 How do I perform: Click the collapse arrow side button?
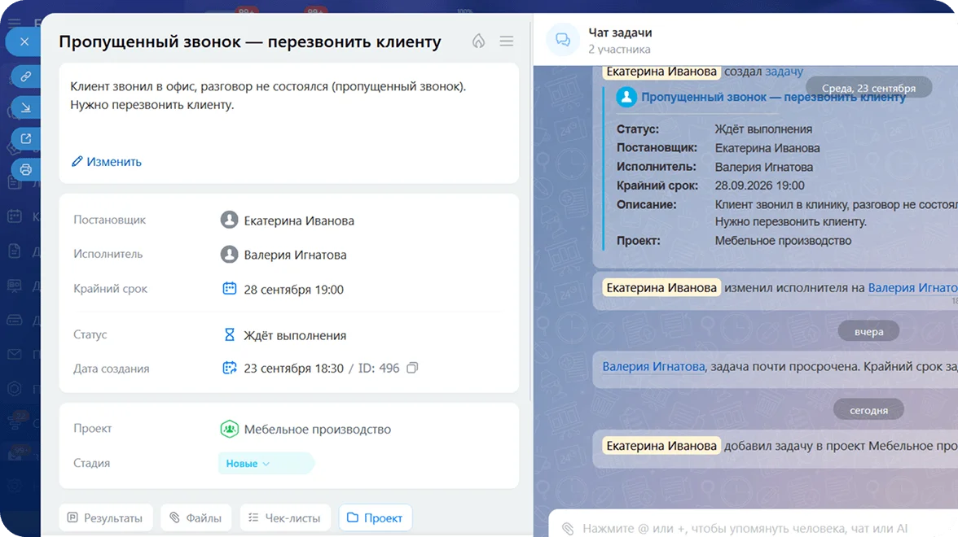click(26, 108)
